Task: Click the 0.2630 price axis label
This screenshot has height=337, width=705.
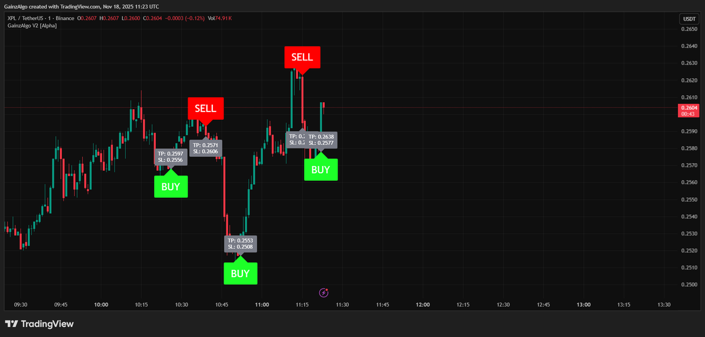Action: (x=689, y=63)
